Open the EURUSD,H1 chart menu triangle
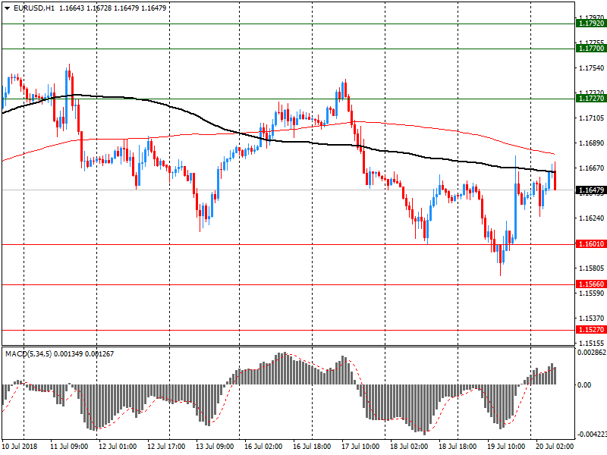The width and height of the screenshot is (607, 455). [x=8, y=8]
